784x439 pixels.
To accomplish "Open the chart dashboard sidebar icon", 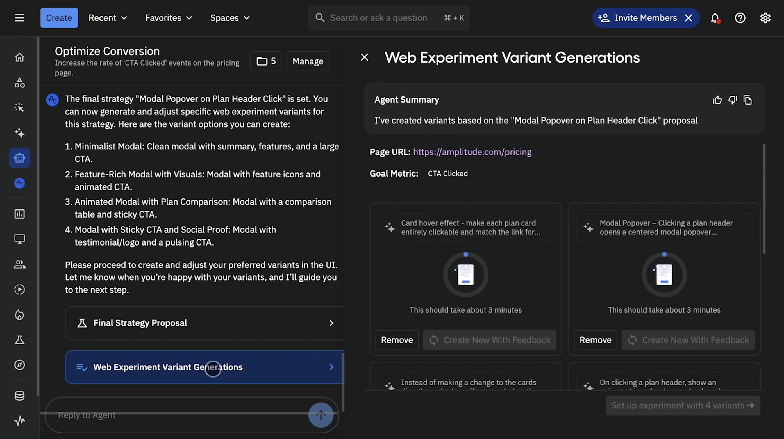I will (19, 214).
